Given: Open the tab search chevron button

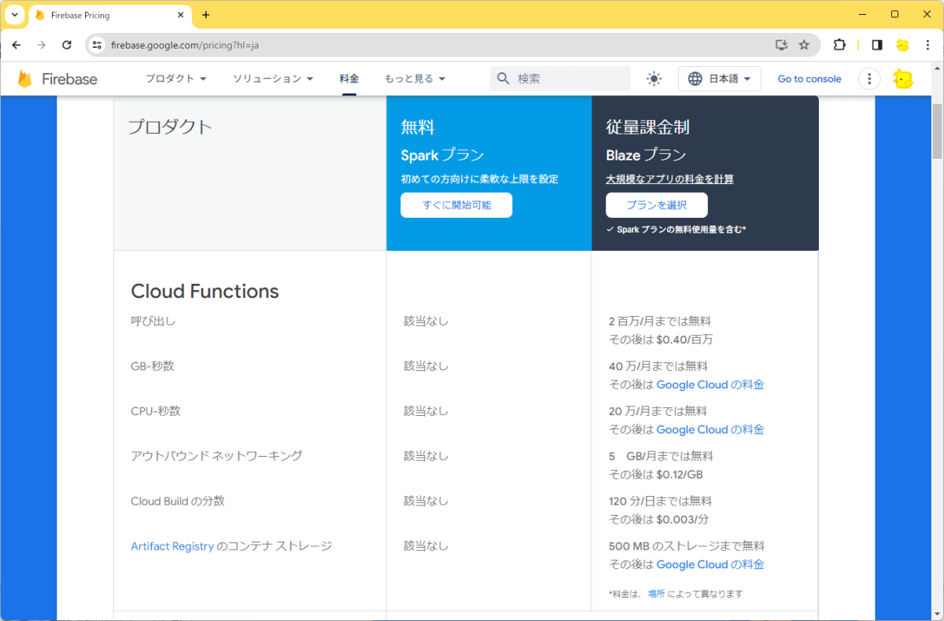Looking at the screenshot, I should pyautogui.click(x=14, y=15).
